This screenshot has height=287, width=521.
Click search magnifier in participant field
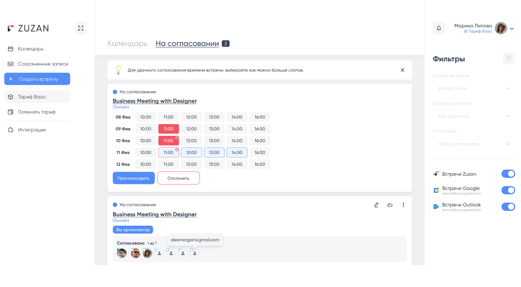pos(508,144)
